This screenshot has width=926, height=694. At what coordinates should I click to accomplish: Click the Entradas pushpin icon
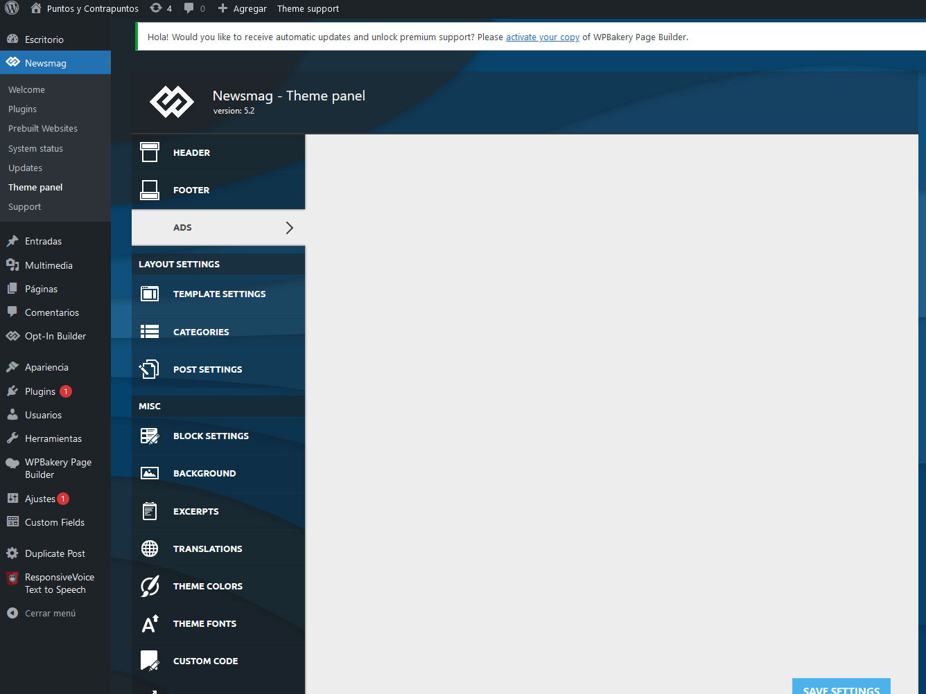12,241
